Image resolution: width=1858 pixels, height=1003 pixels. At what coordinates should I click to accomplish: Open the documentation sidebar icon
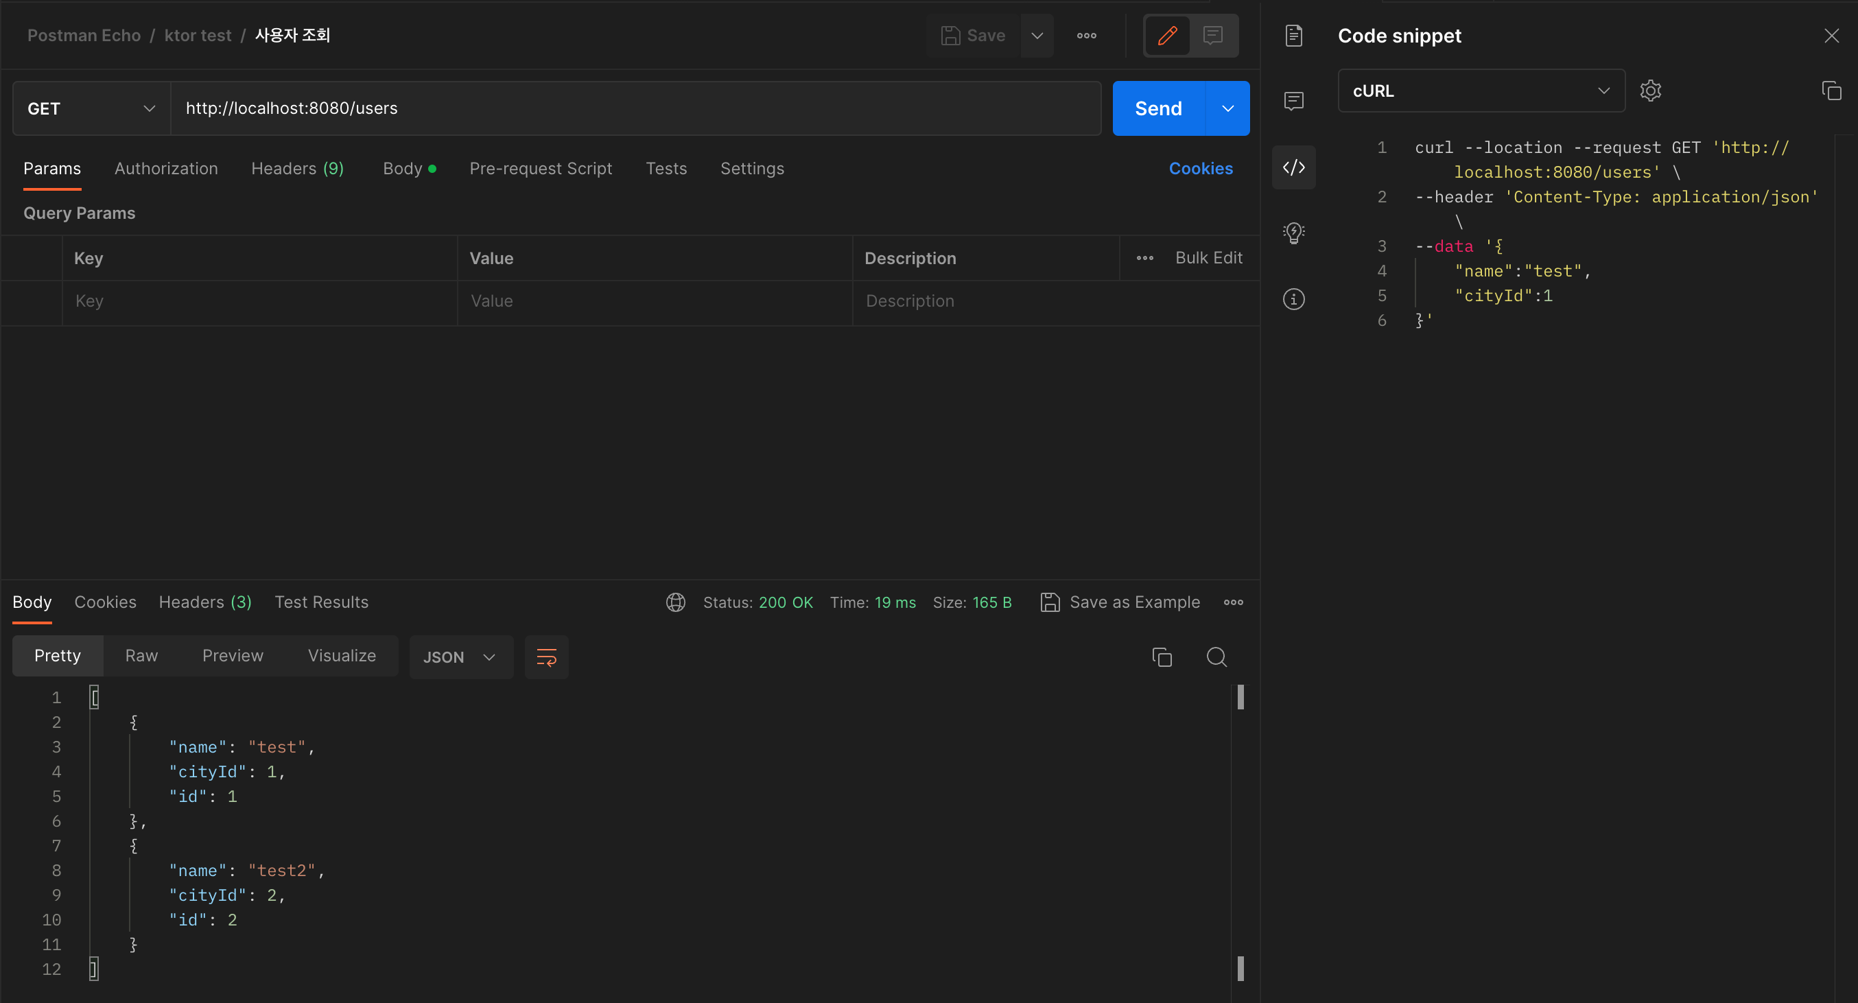(x=1294, y=36)
